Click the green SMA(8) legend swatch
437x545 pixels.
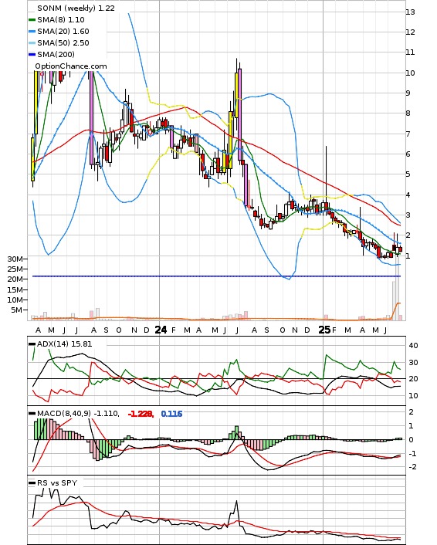[32, 20]
